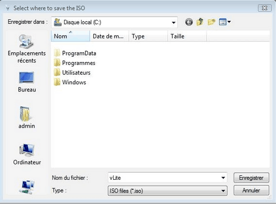This screenshot has width=276, height=204.
Task: Click the Enregistrer button
Action: point(251,178)
